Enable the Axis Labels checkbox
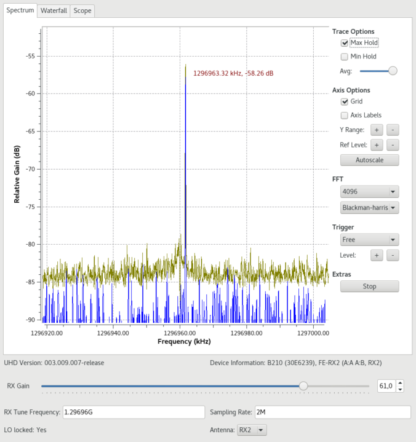Screen dimensions: 416x442 coord(345,115)
